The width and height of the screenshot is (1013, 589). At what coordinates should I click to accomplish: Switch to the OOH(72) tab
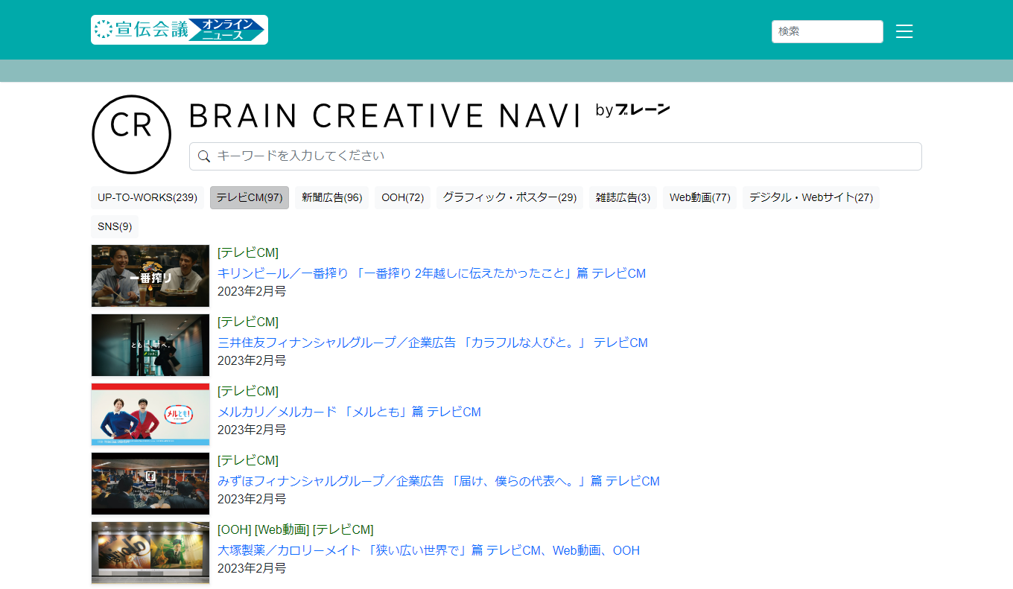pos(403,197)
